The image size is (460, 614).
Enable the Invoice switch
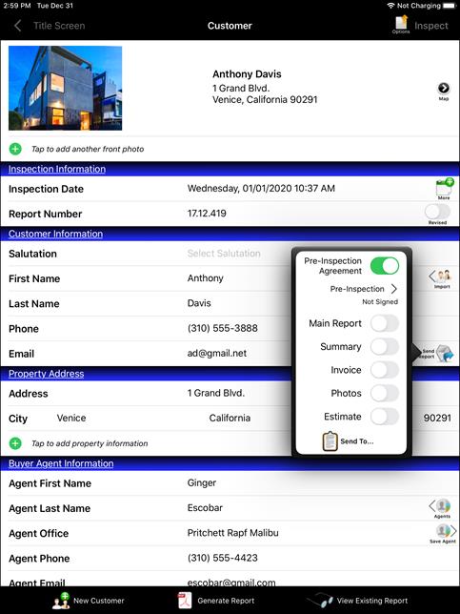pos(385,370)
